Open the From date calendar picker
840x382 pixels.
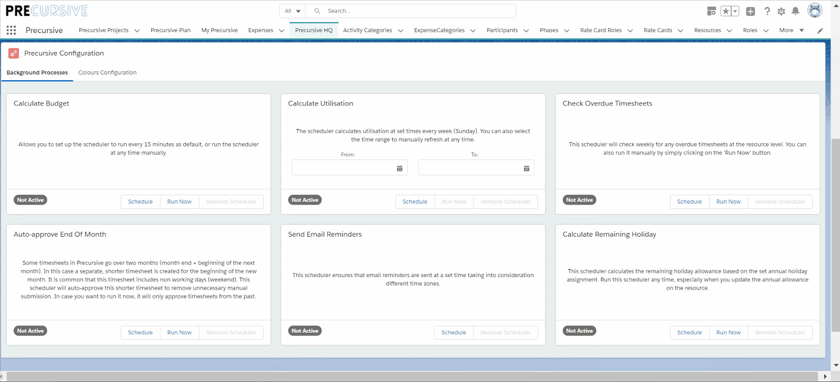(x=400, y=168)
